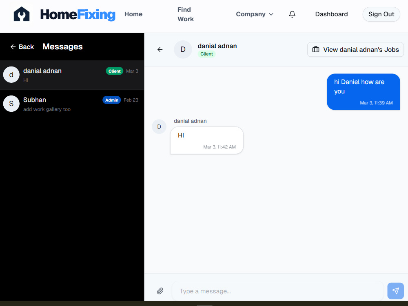Open Subhan conversation in list
Viewport: 408px width, 306px height.
point(72,104)
